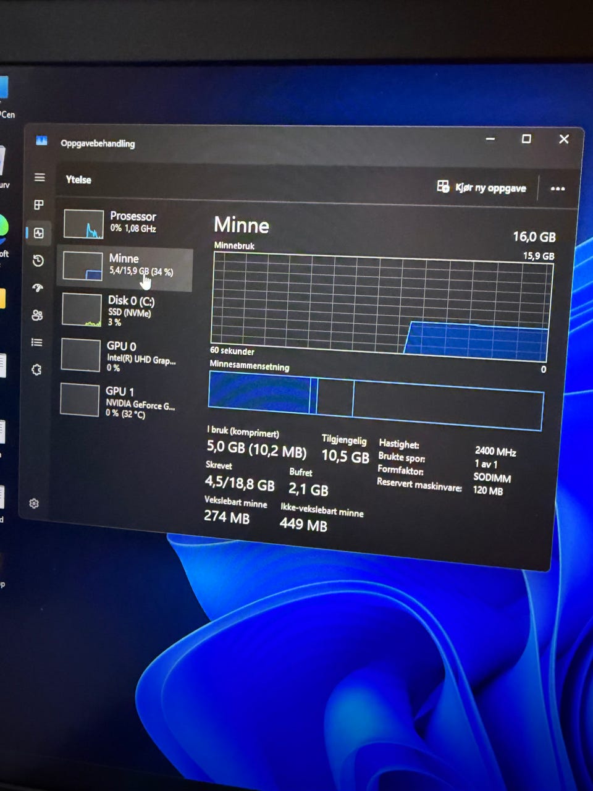
Task: Click the Prosessor mini graph thumbnail
Action: [x=84, y=224]
